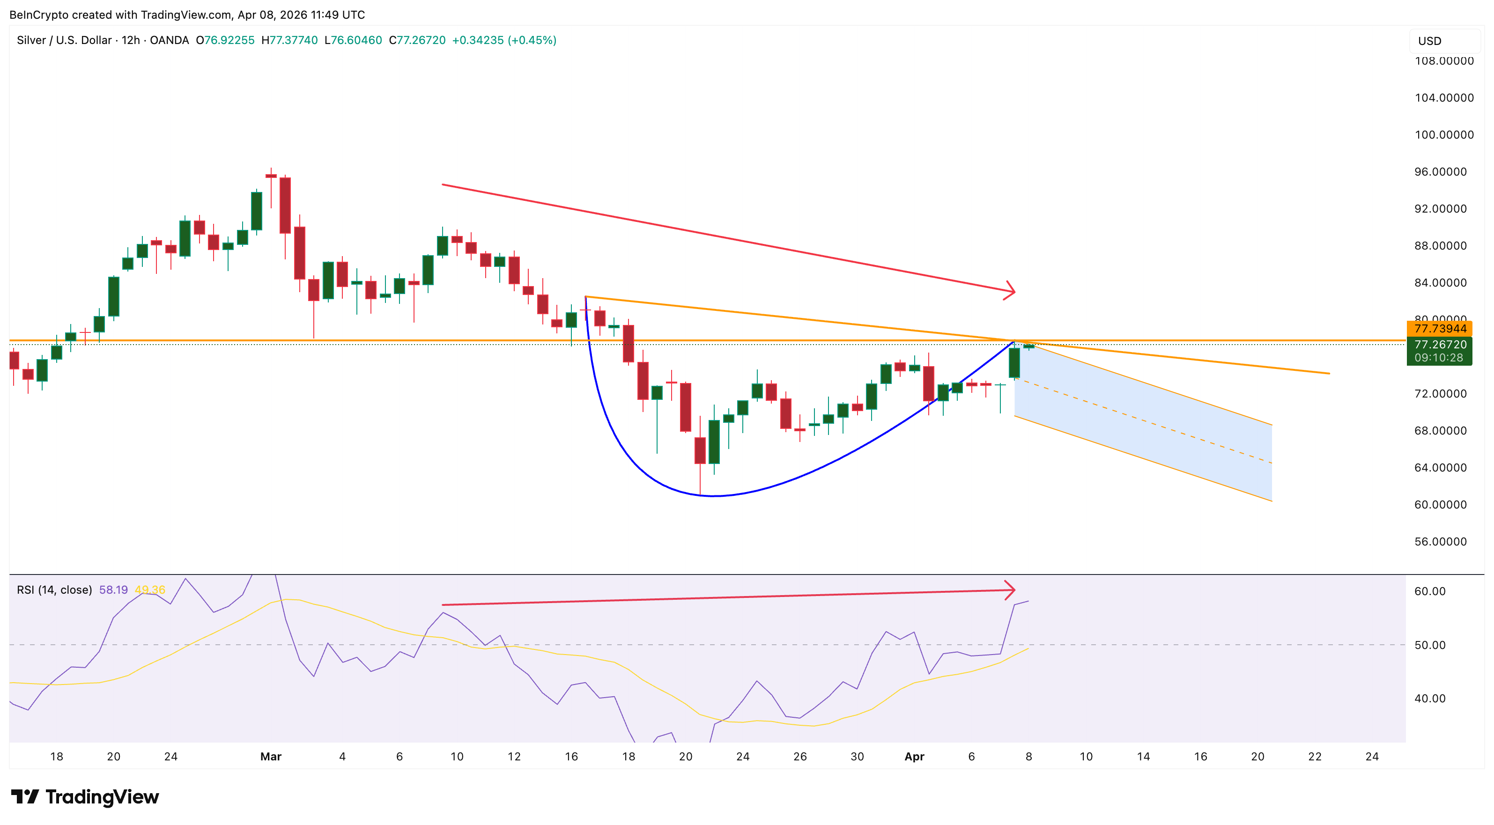
Task: Click the yellow RSI average value 49.36
Action: click(x=149, y=589)
